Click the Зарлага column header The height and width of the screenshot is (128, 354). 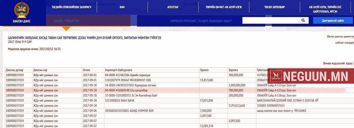tap(233, 70)
